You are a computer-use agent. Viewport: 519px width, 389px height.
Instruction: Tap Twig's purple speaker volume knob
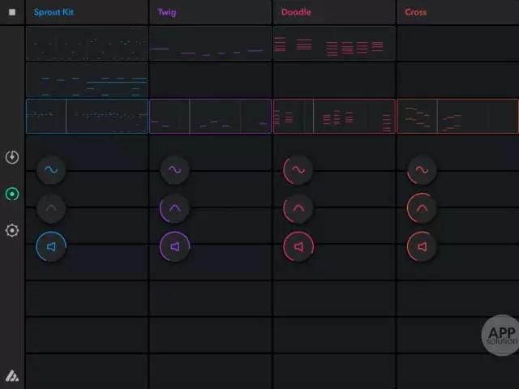pyautogui.click(x=175, y=246)
